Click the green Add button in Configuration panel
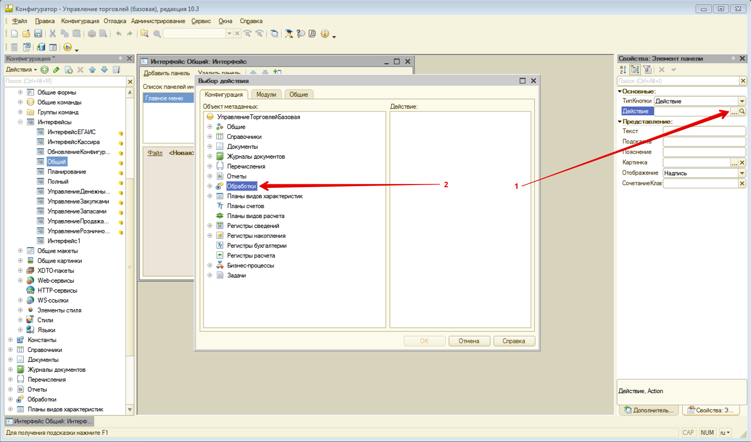751x442 pixels. pos(45,70)
